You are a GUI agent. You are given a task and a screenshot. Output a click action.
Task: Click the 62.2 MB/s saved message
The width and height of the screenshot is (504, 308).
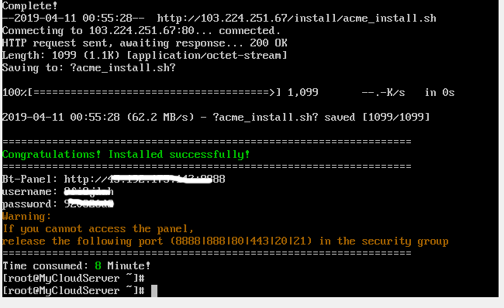[216, 117]
